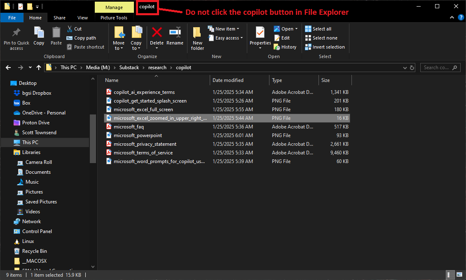The height and width of the screenshot is (280, 466).
Task: Select file copilot_ai_experience_terms
Action: pyautogui.click(x=145, y=92)
